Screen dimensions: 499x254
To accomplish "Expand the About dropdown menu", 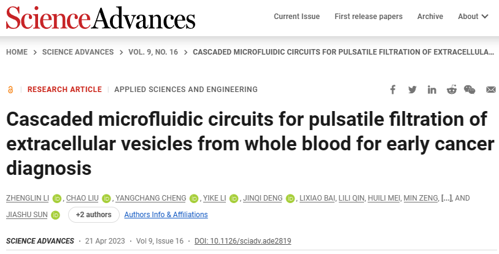I will [x=473, y=17].
